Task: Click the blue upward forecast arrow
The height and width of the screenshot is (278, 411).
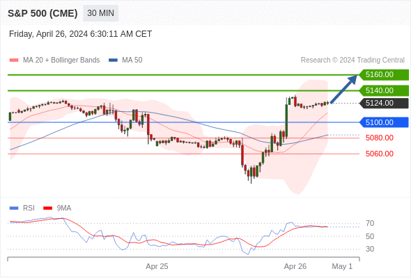Action: [x=343, y=89]
